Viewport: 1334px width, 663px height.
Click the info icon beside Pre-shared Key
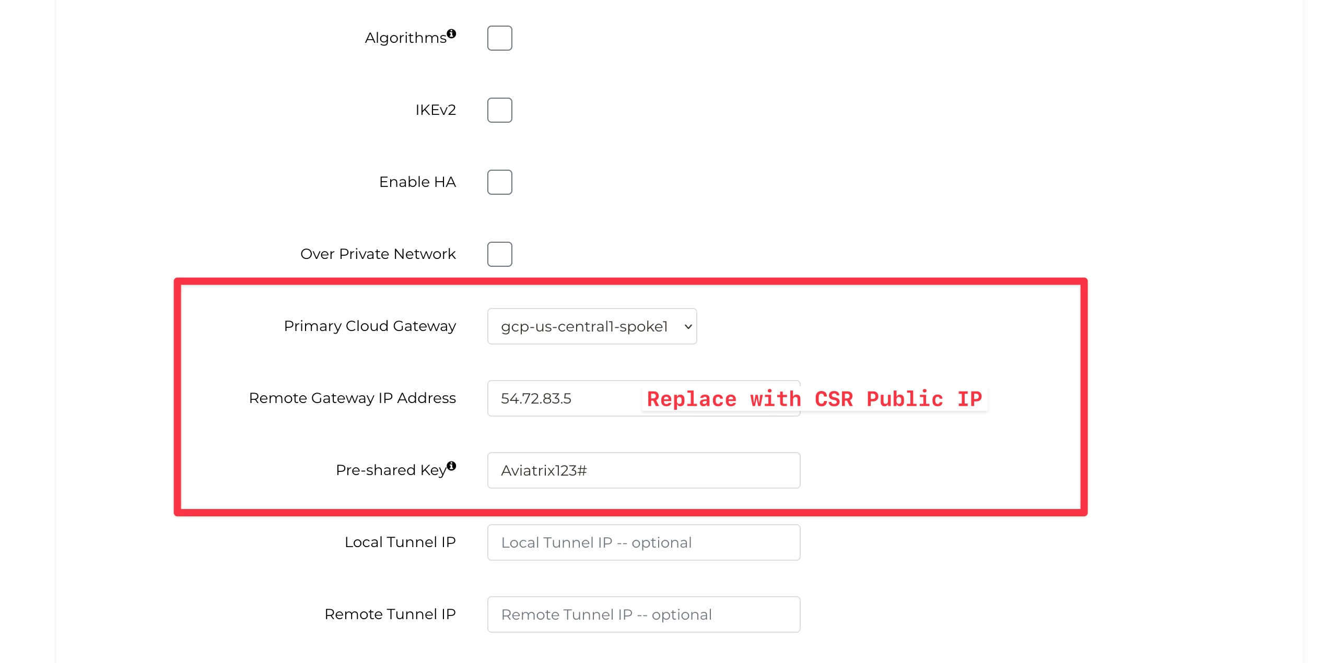click(x=452, y=466)
